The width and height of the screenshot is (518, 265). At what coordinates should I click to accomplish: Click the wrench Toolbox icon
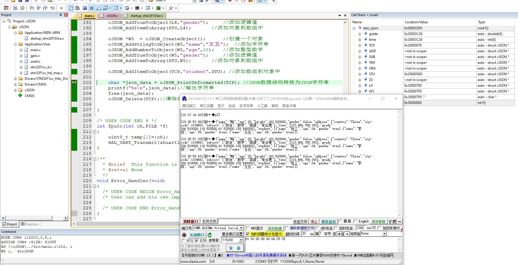pos(170,8)
